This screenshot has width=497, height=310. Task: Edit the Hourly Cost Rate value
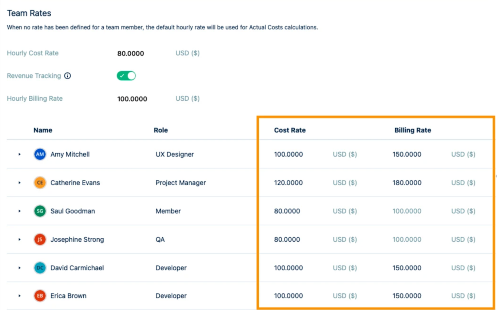pyautogui.click(x=130, y=53)
